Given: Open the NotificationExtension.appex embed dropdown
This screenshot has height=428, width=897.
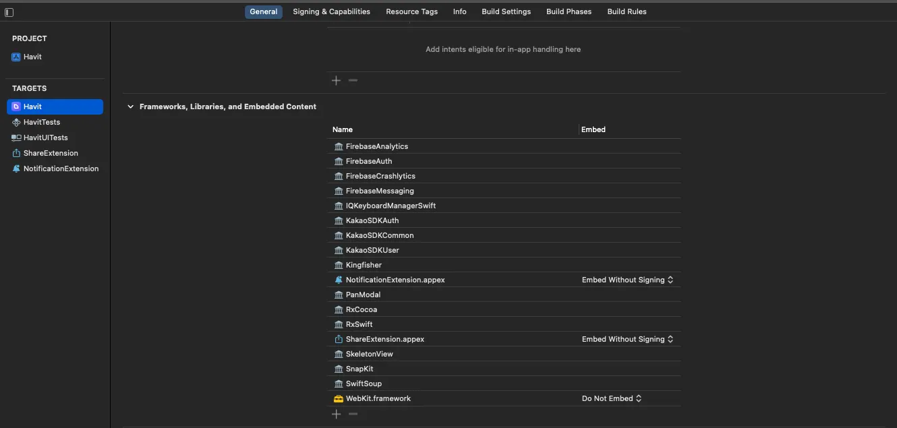Looking at the screenshot, I should coord(627,280).
